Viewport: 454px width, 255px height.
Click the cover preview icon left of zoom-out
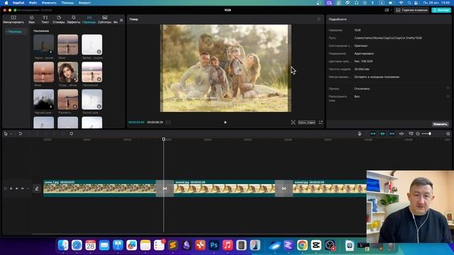(411, 134)
